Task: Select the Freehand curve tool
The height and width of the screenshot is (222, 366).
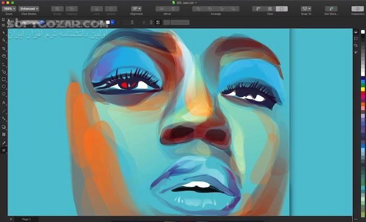Action: [x=4, y=64]
